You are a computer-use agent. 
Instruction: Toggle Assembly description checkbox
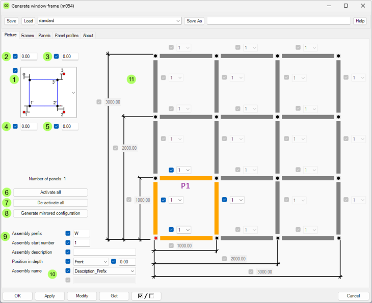tap(68, 252)
